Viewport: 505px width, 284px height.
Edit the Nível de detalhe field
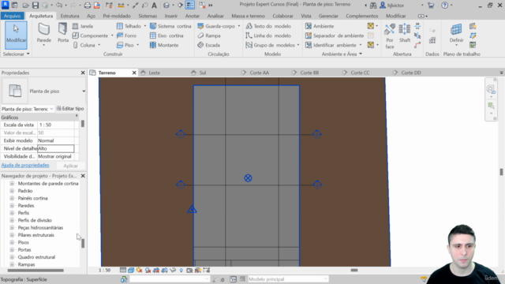55,148
